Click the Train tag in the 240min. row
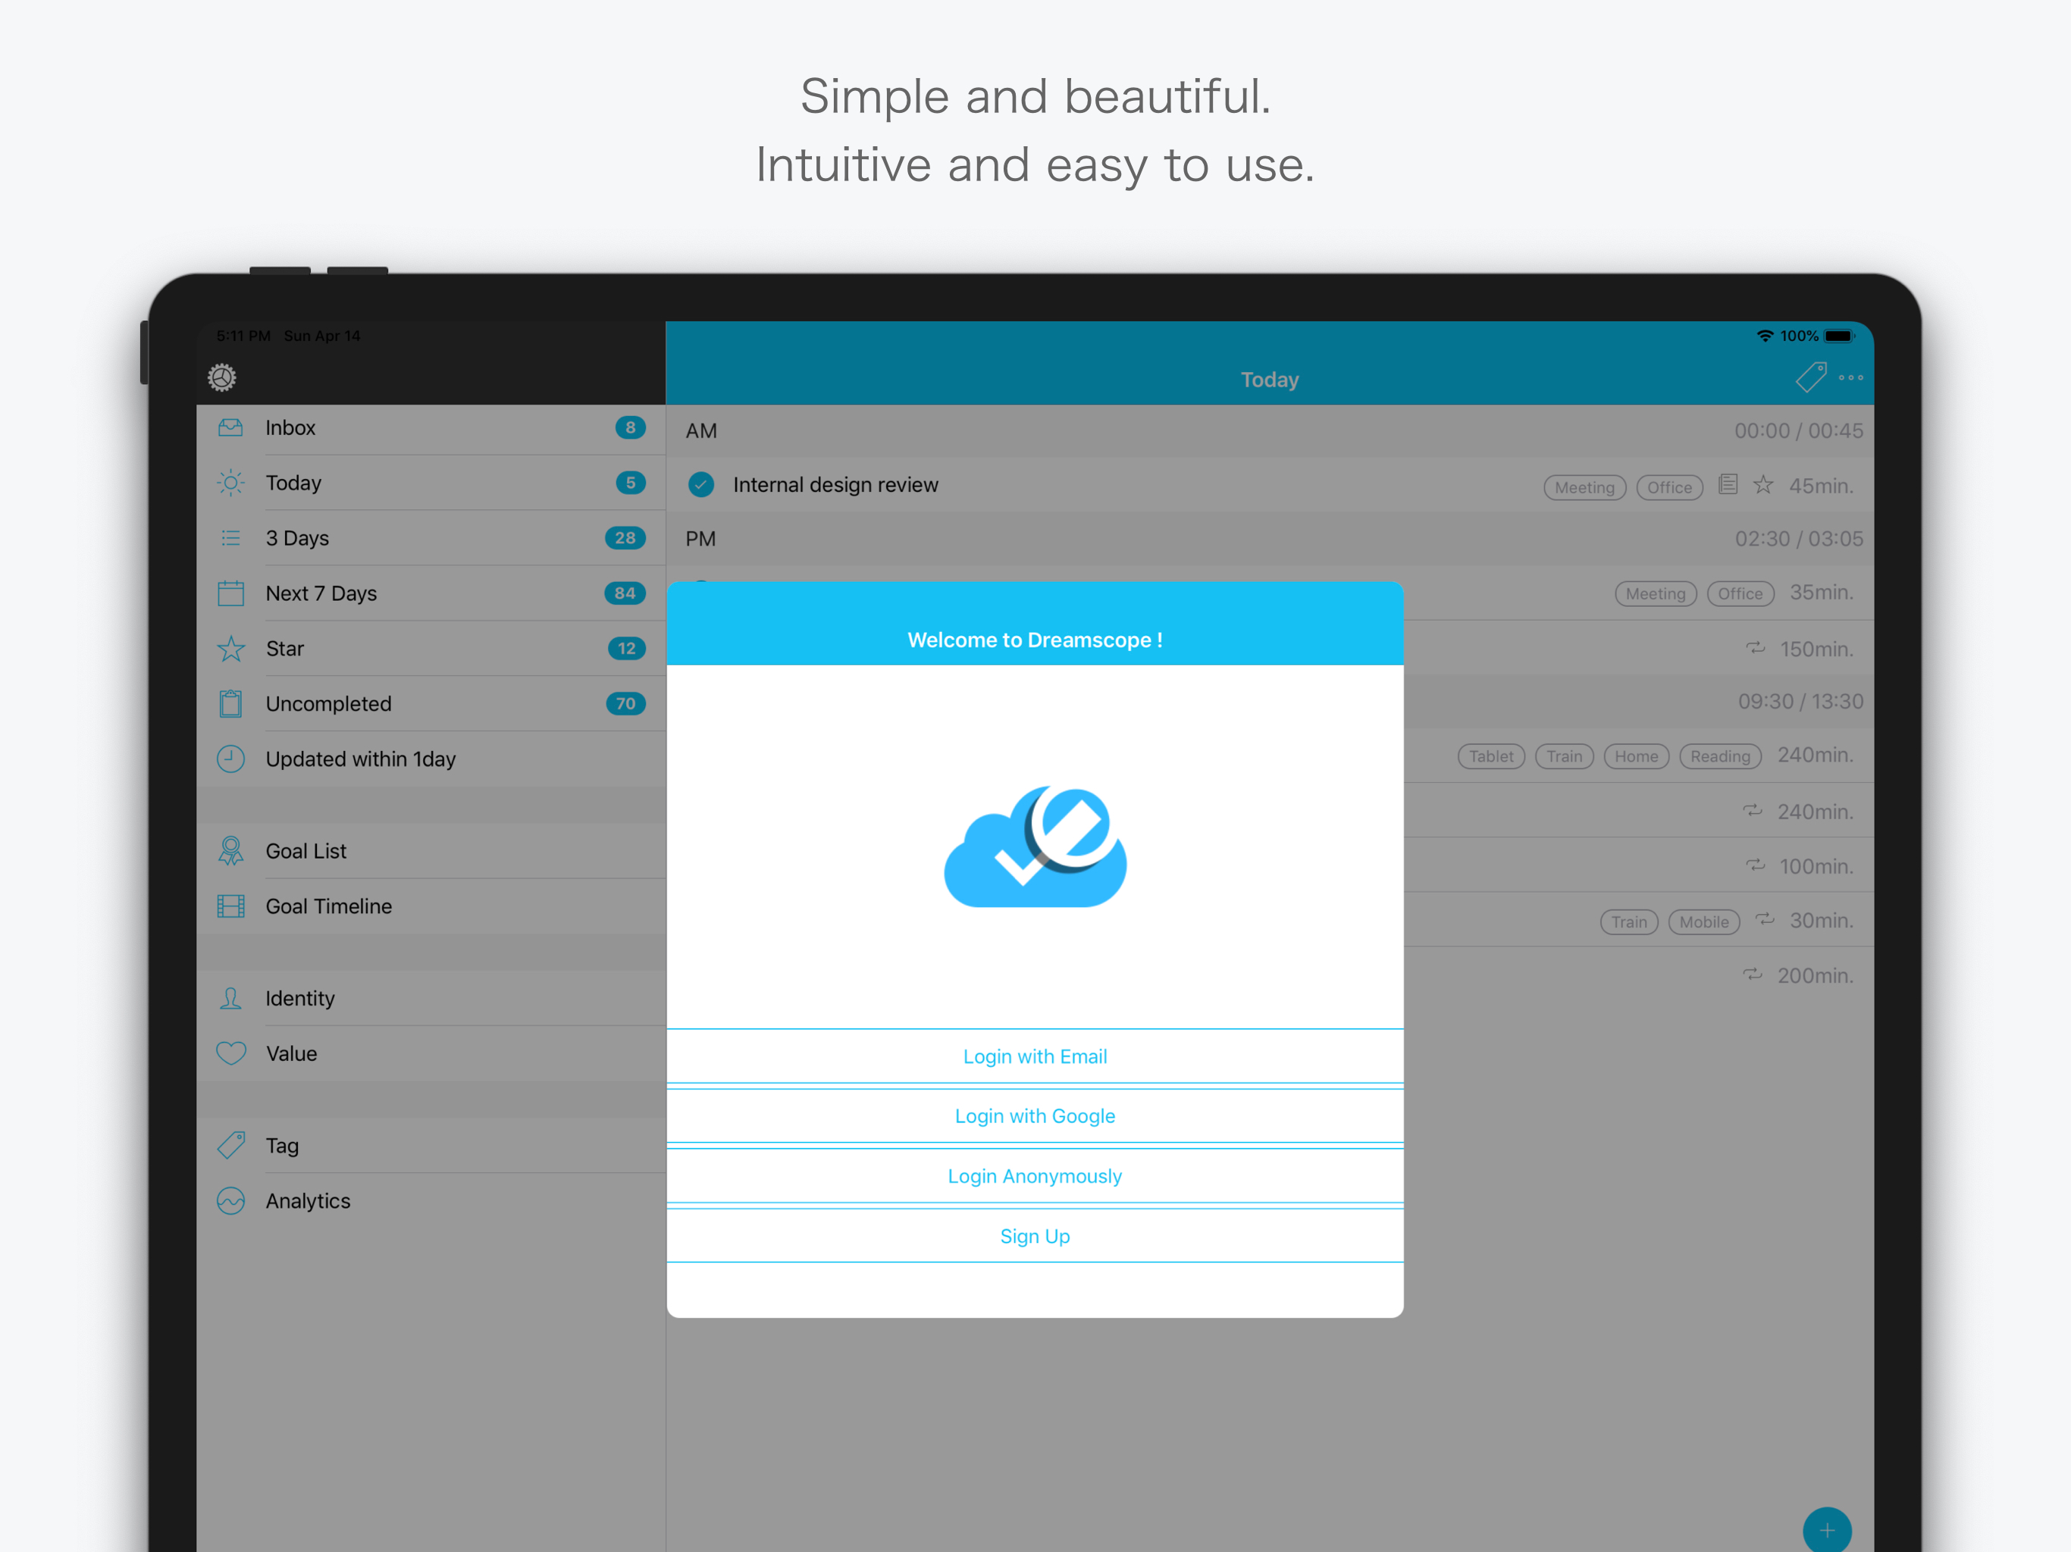This screenshot has width=2071, height=1552. pos(1564,756)
